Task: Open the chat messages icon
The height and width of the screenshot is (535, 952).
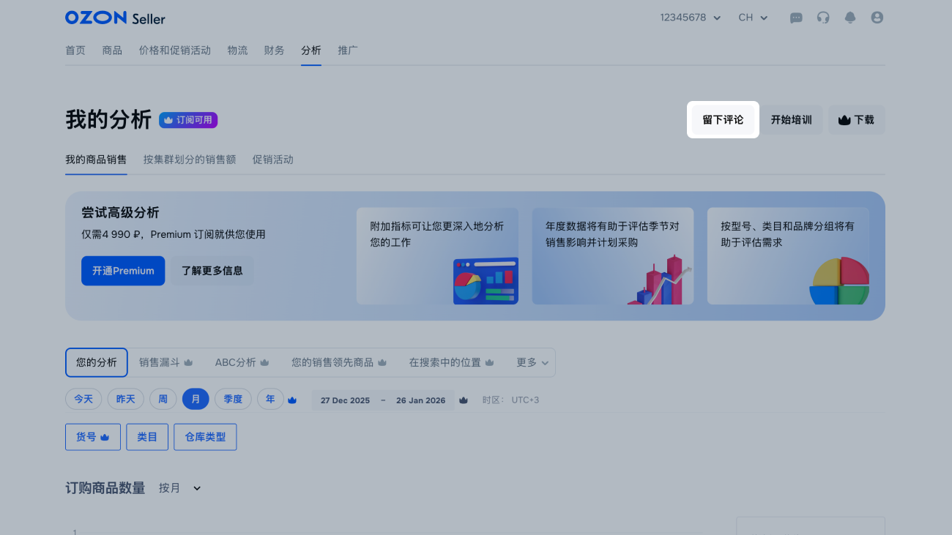Action: (x=796, y=18)
